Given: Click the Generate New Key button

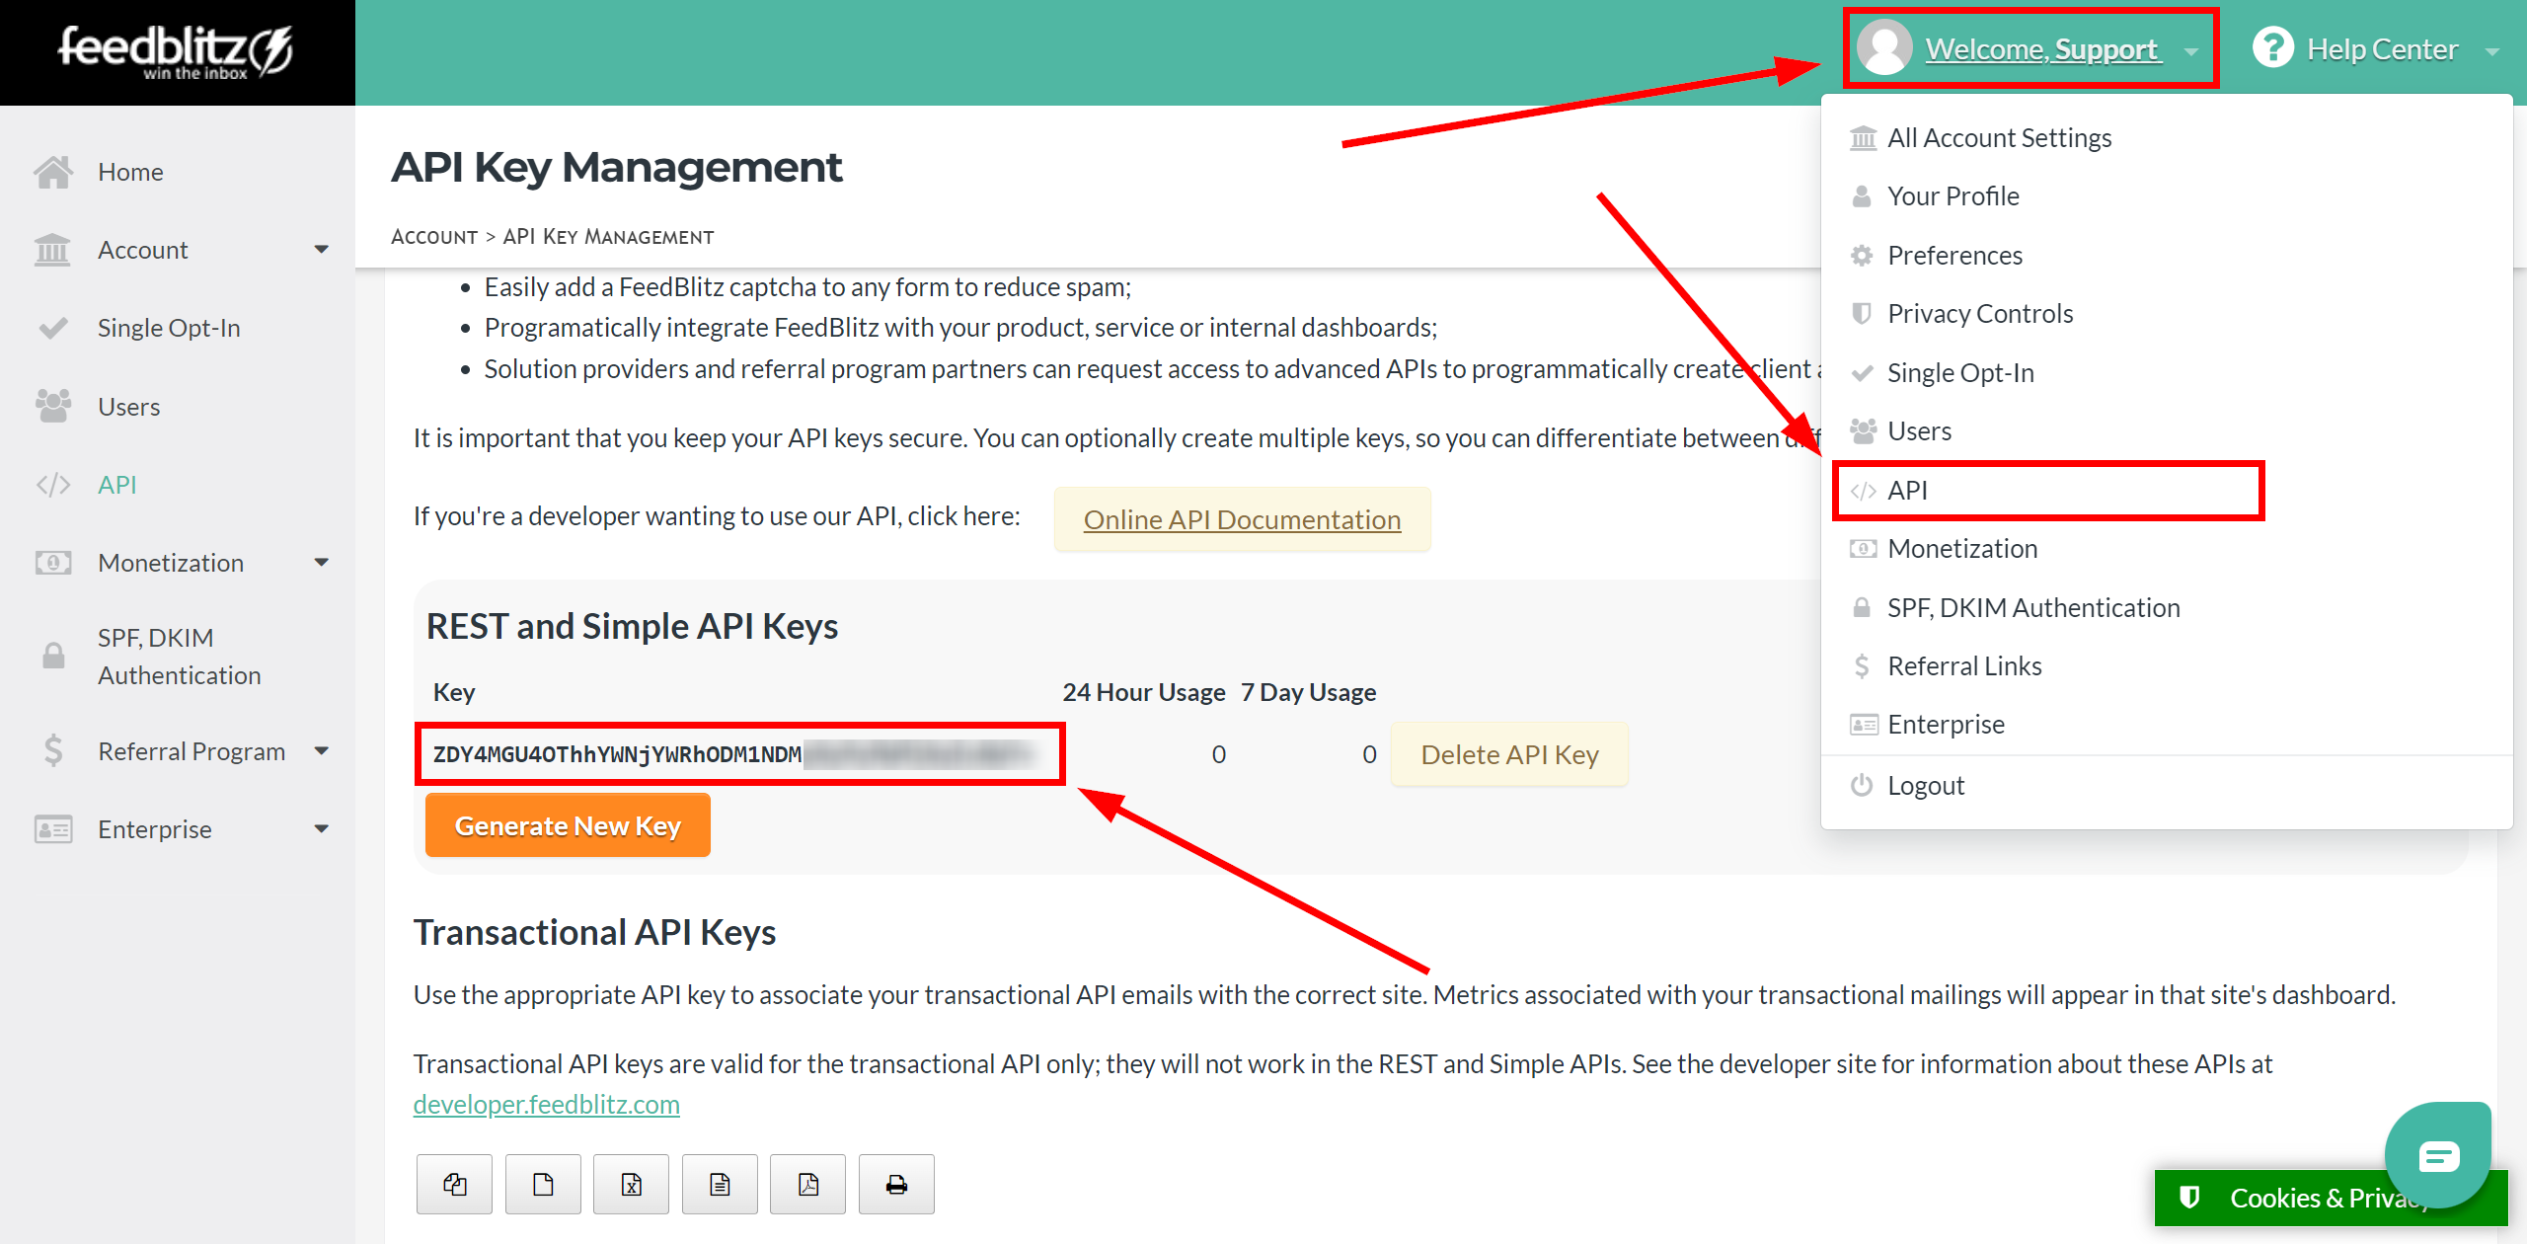Looking at the screenshot, I should click(x=568, y=825).
